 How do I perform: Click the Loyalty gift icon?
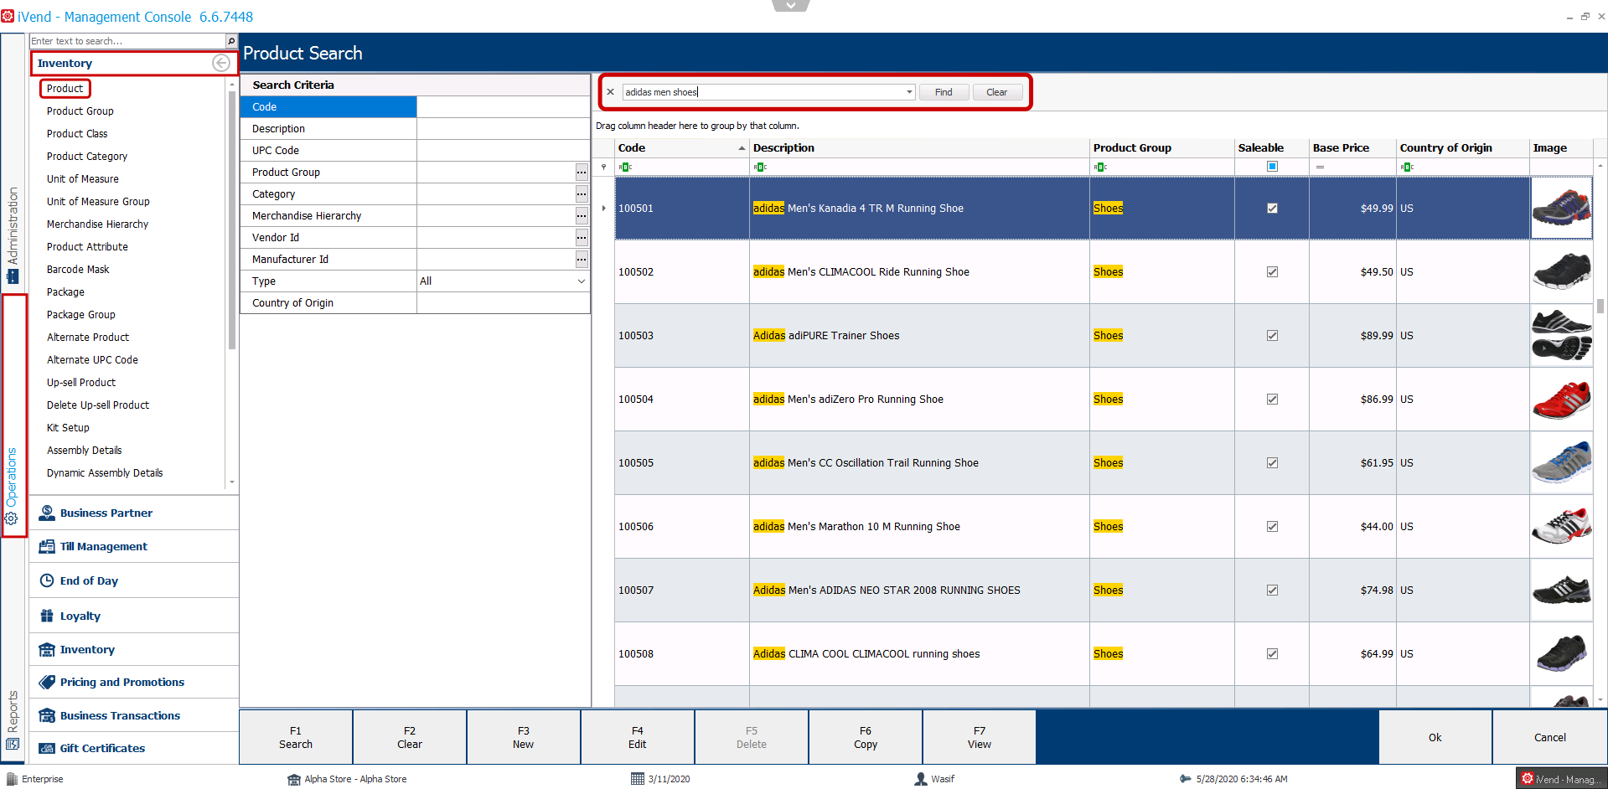[x=47, y=616]
